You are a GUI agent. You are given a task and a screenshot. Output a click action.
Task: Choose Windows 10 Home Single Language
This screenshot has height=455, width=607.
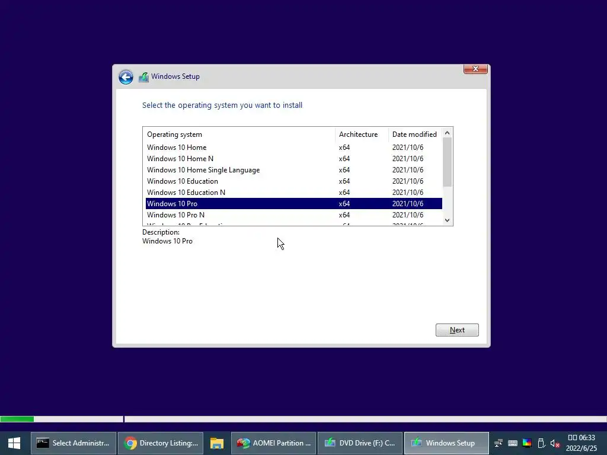tap(294, 170)
